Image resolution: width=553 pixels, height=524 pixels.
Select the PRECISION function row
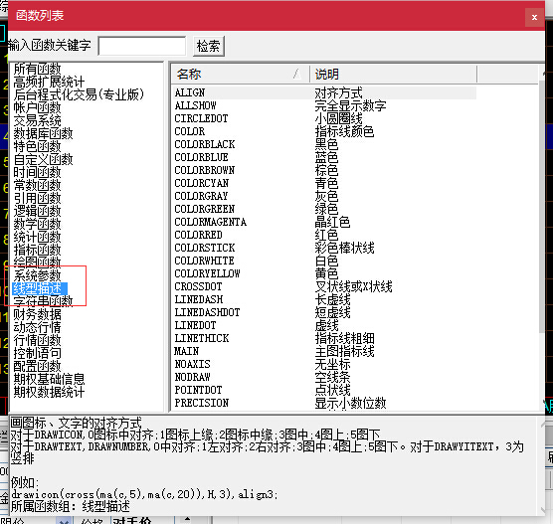pos(324,403)
